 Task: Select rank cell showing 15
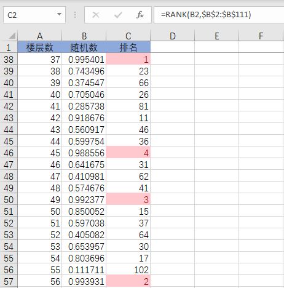point(128,211)
